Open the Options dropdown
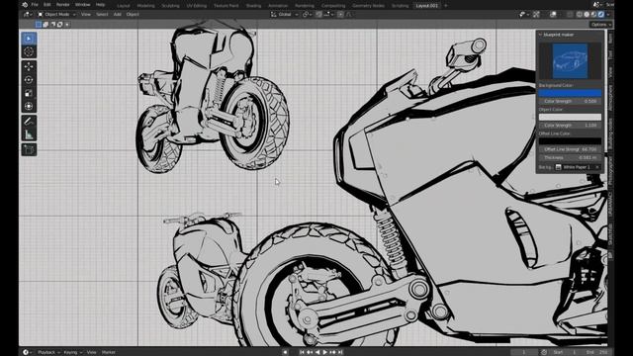This screenshot has height=356, width=633. [x=600, y=25]
